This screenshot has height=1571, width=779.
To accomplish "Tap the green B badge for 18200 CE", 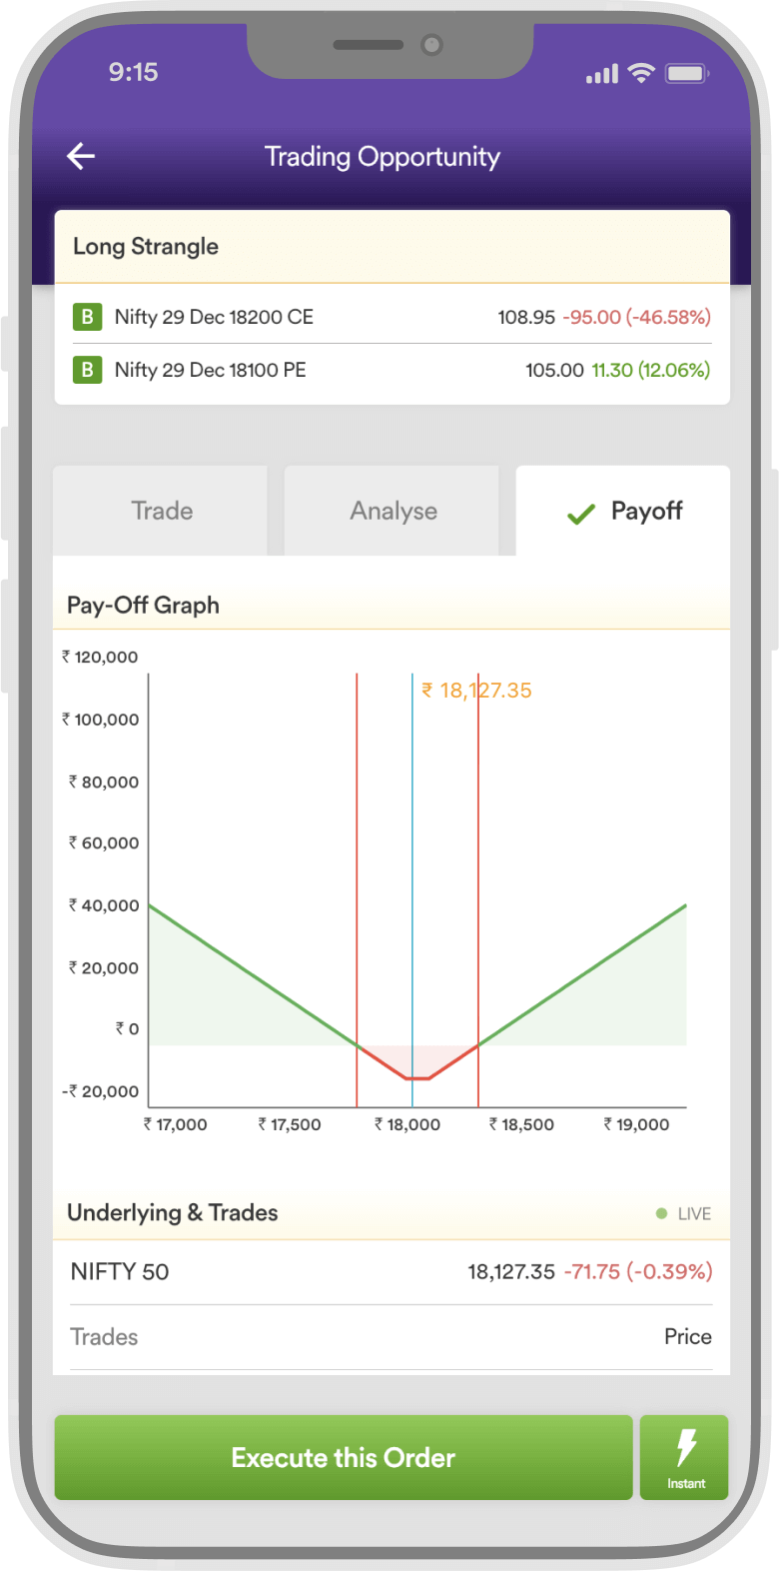I will tap(87, 317).
